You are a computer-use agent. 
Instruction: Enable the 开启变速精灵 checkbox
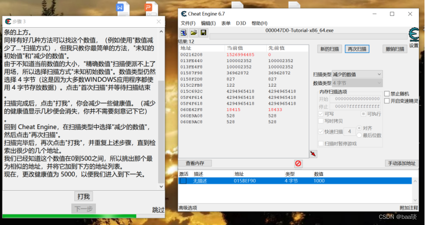coord(387,101)
